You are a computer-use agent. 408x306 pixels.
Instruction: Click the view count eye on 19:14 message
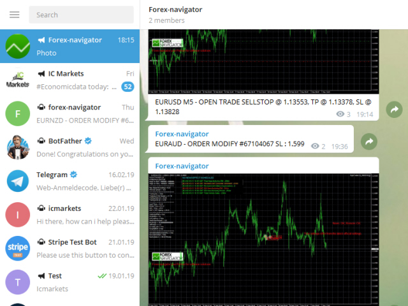tap(340, 114)
